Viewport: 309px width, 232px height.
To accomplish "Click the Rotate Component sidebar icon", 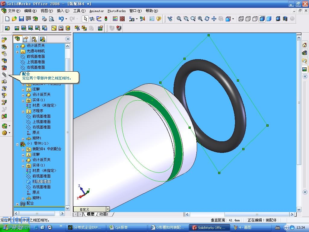I will pyautogui.click(x=4, y=89).
